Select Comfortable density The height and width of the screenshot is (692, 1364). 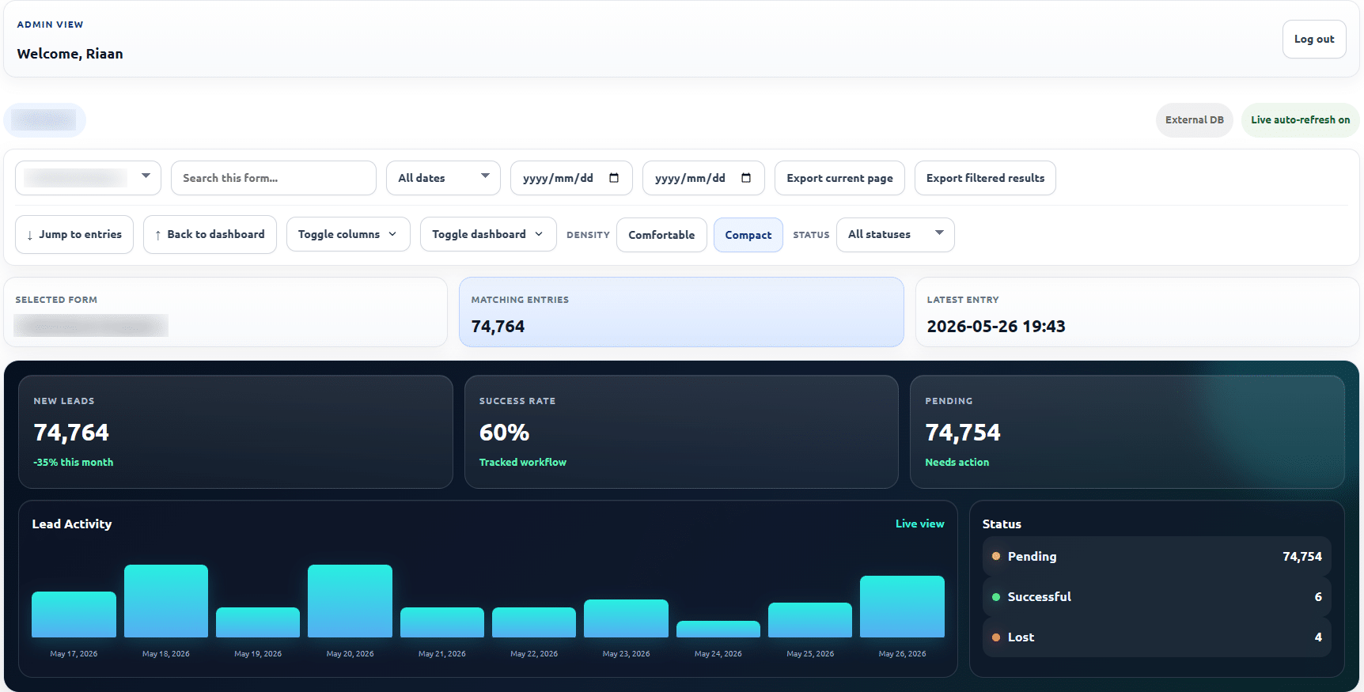click(x=661, y=235)
